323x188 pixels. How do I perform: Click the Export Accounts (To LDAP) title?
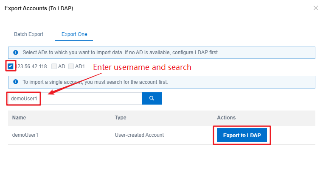point(39,8)
